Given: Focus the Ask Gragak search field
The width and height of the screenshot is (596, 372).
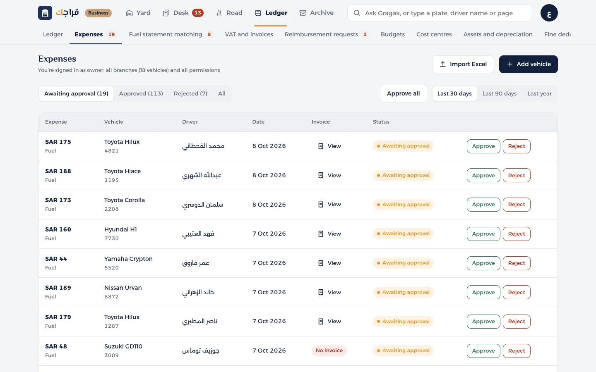Looking at the screenshot, I should click(x=440, y=13).
